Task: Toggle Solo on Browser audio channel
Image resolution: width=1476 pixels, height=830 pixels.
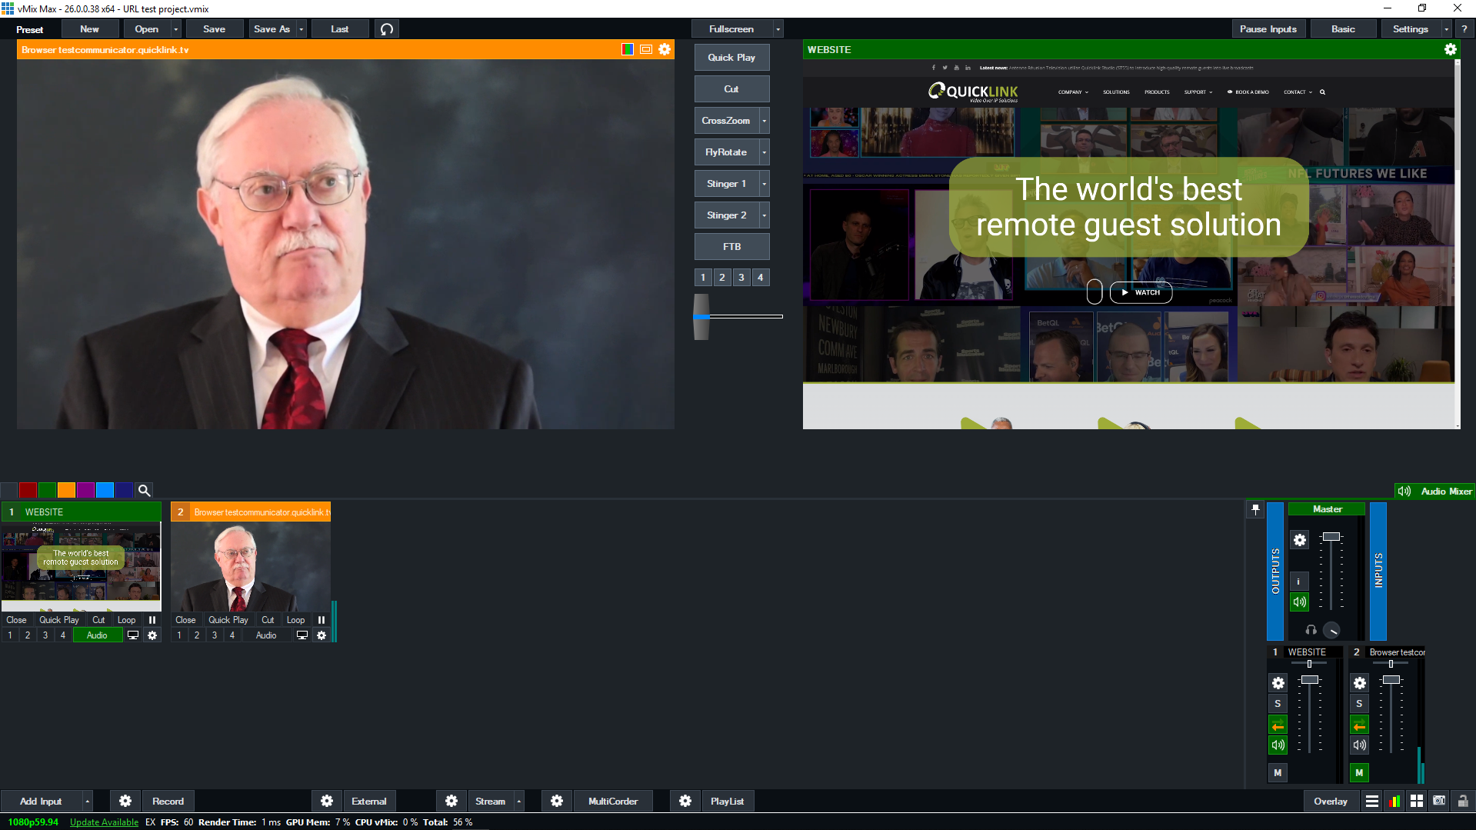Action: tap(1359, 704)
